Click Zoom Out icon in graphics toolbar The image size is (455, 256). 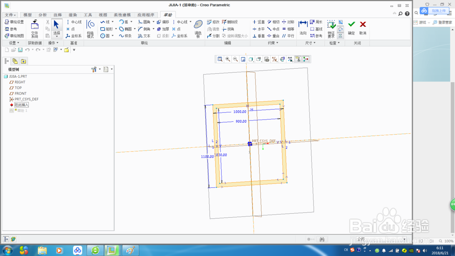235,59
